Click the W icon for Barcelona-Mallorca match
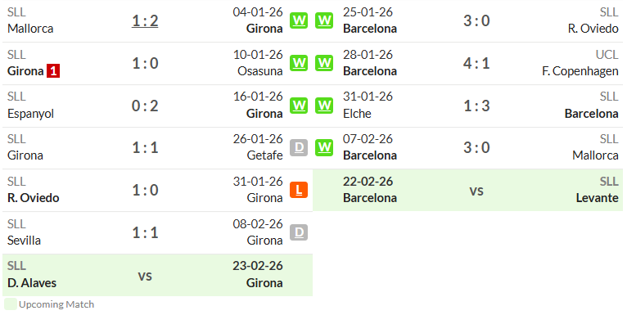This screenshot has width=627, height=315. (x=324, y=147)
